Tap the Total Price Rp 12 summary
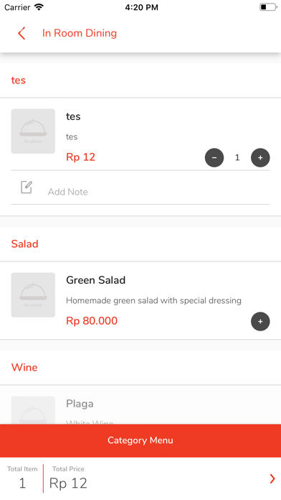 [x=68, y=478]
